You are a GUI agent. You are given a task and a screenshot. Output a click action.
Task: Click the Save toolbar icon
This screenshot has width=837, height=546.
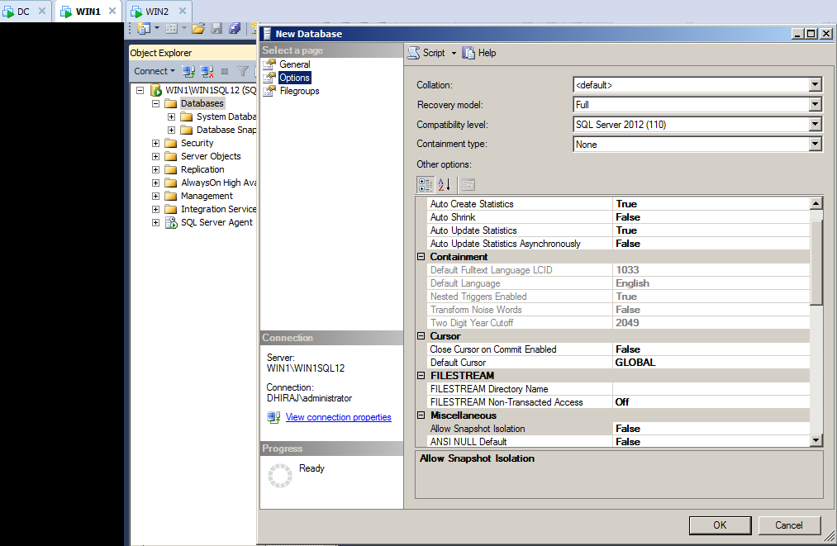tap(216, 28)
